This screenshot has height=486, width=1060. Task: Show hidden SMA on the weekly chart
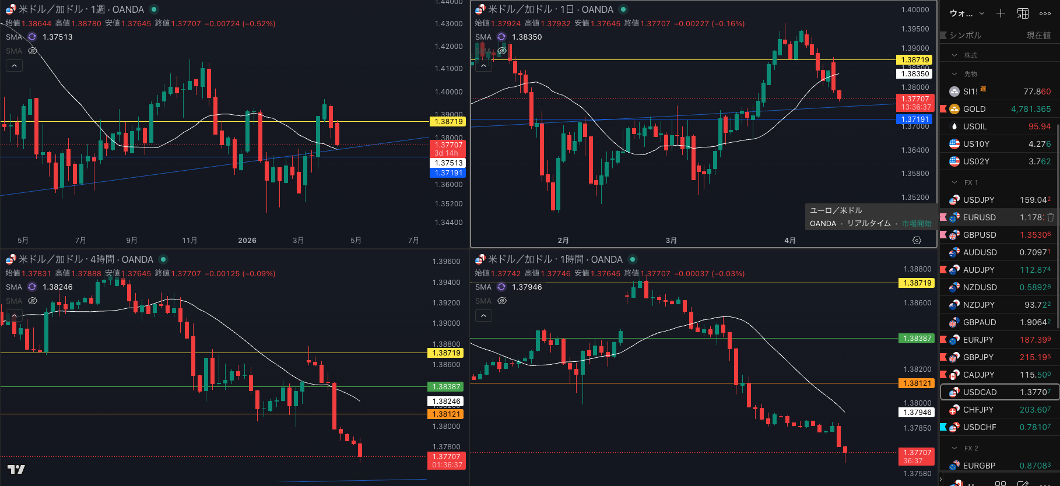(33, 51)
